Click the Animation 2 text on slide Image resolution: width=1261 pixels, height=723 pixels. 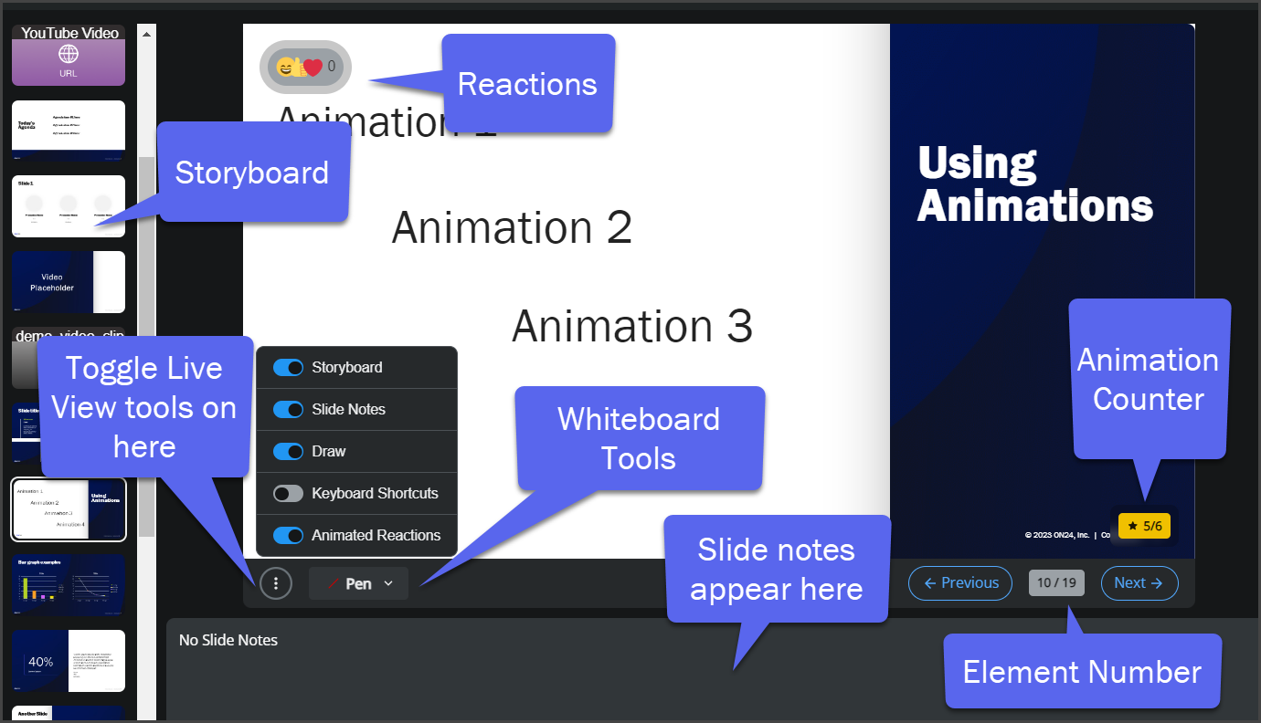(x=512, y=226)
